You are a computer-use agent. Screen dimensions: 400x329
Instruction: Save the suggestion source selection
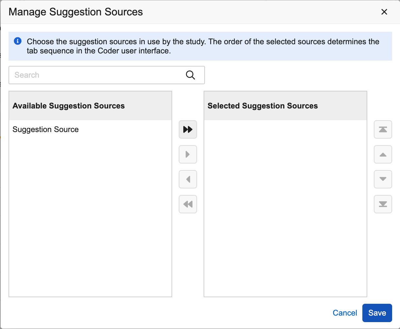coord(377,313)
